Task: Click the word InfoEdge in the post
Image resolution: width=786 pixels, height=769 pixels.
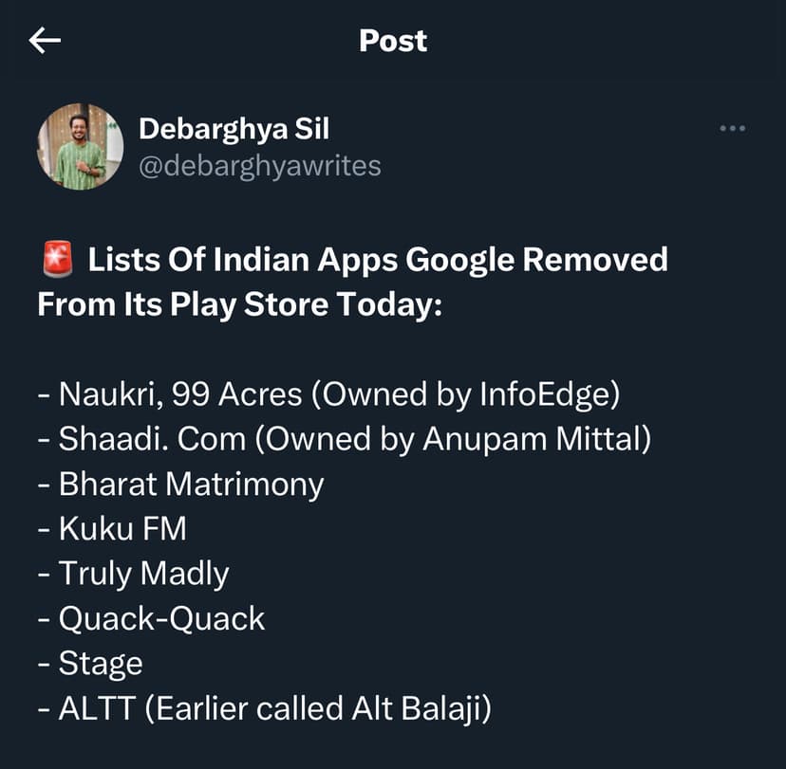Action: click(546, 394)
